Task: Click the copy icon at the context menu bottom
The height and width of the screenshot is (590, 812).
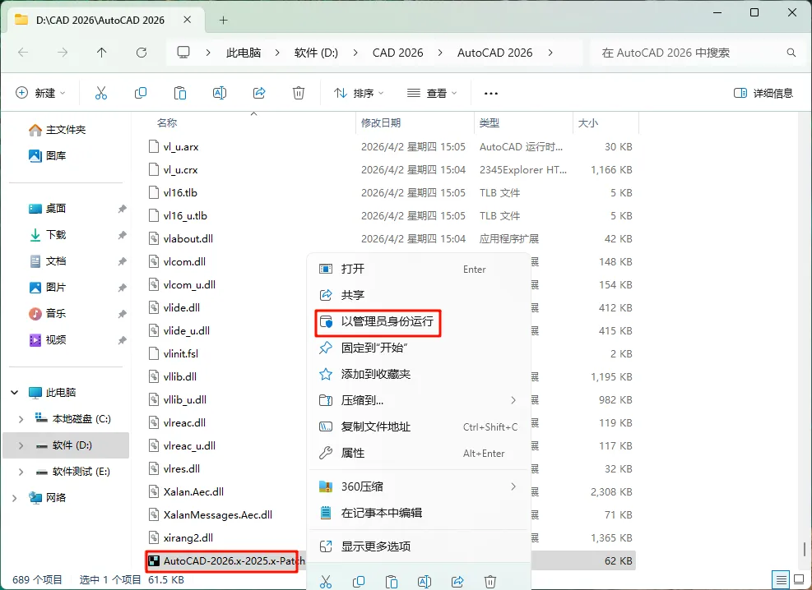Action: click(x=359, y=582)
